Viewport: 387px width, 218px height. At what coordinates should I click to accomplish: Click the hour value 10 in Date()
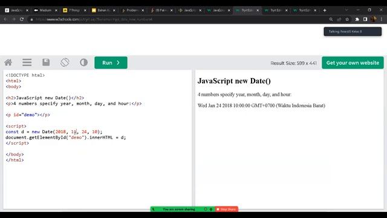[95, 132]
